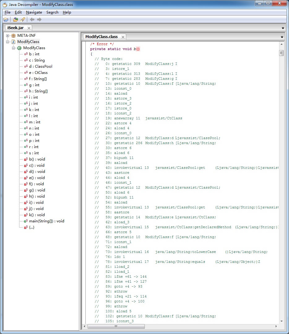
Task: Click the Forward navigation arrow
Action: (x=39, y=19)
